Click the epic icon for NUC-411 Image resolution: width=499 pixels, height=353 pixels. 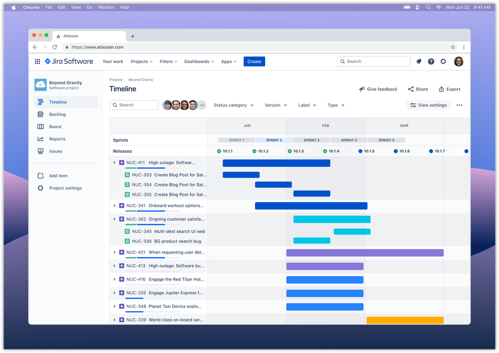coord(121,162)
